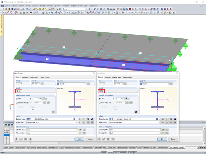Screen dimensions: 206x154
Task: Select Pomocného uzlu radio in left dialog
Action: point(17,103)
